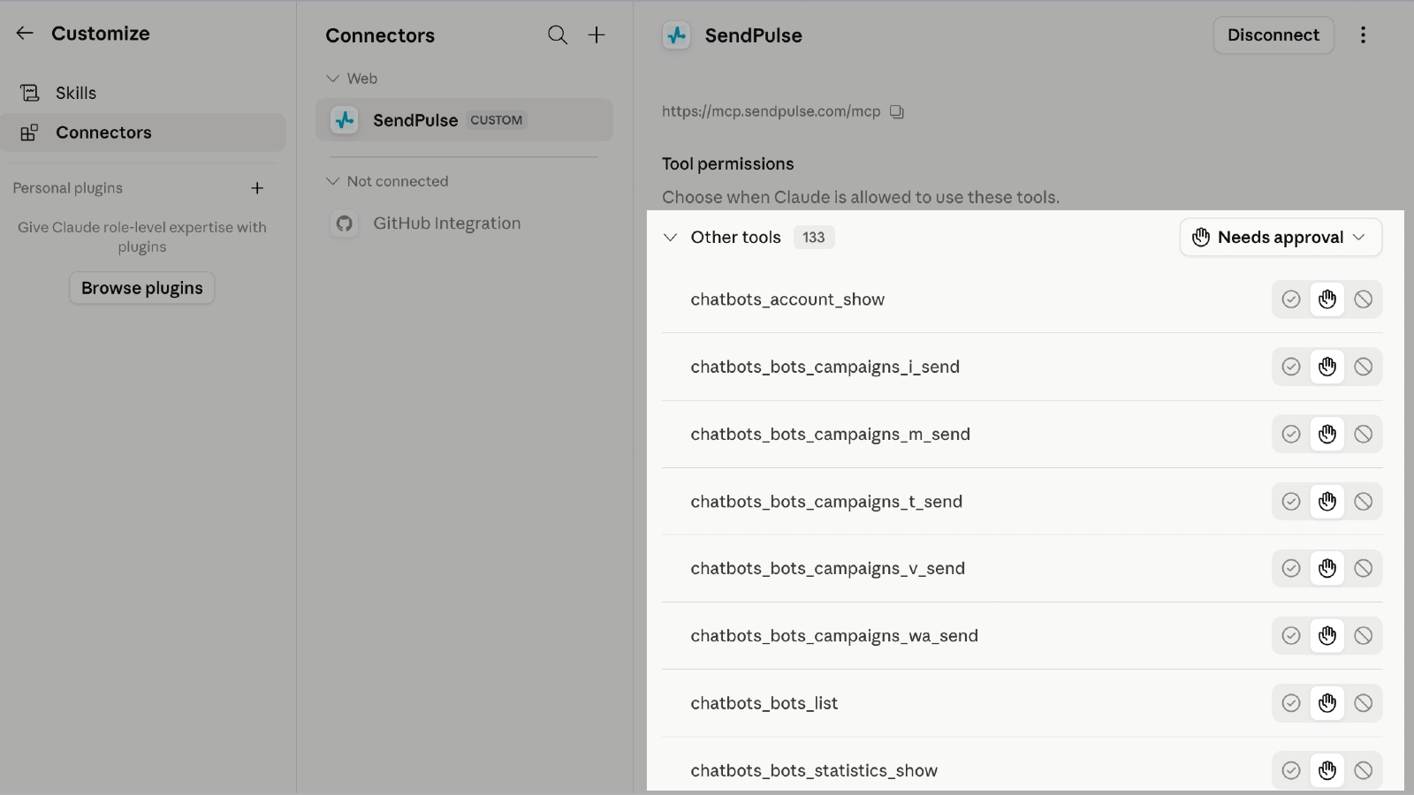Require approval for chatbots_bots_campaigns_v_send
1414x795 pixels.
click(1327, 569)
